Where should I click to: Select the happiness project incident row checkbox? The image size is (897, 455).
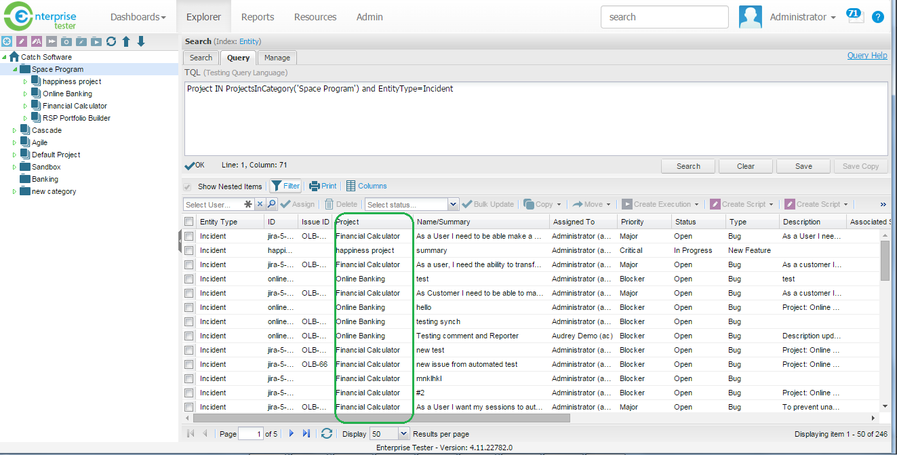coord(189,250)
